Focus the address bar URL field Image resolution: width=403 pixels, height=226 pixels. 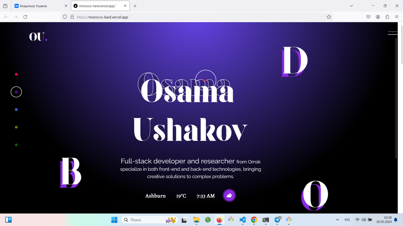(x=196, y=17)
